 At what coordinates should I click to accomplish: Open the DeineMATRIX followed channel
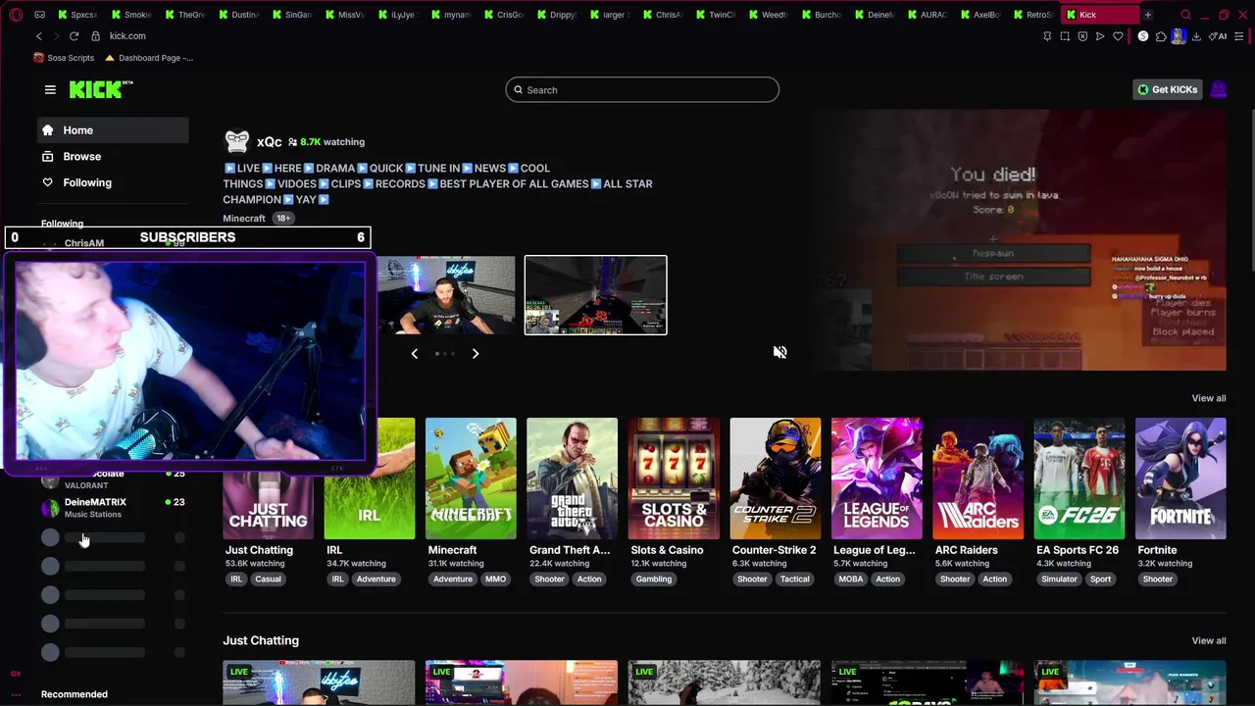113,507
